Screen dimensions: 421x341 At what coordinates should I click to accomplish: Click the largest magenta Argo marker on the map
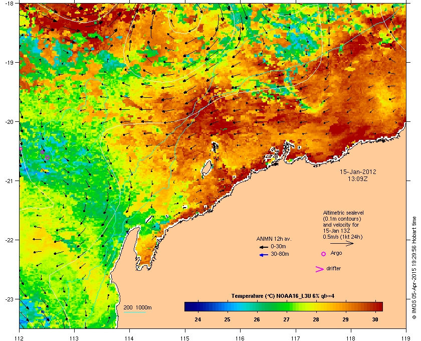point(47,158)
